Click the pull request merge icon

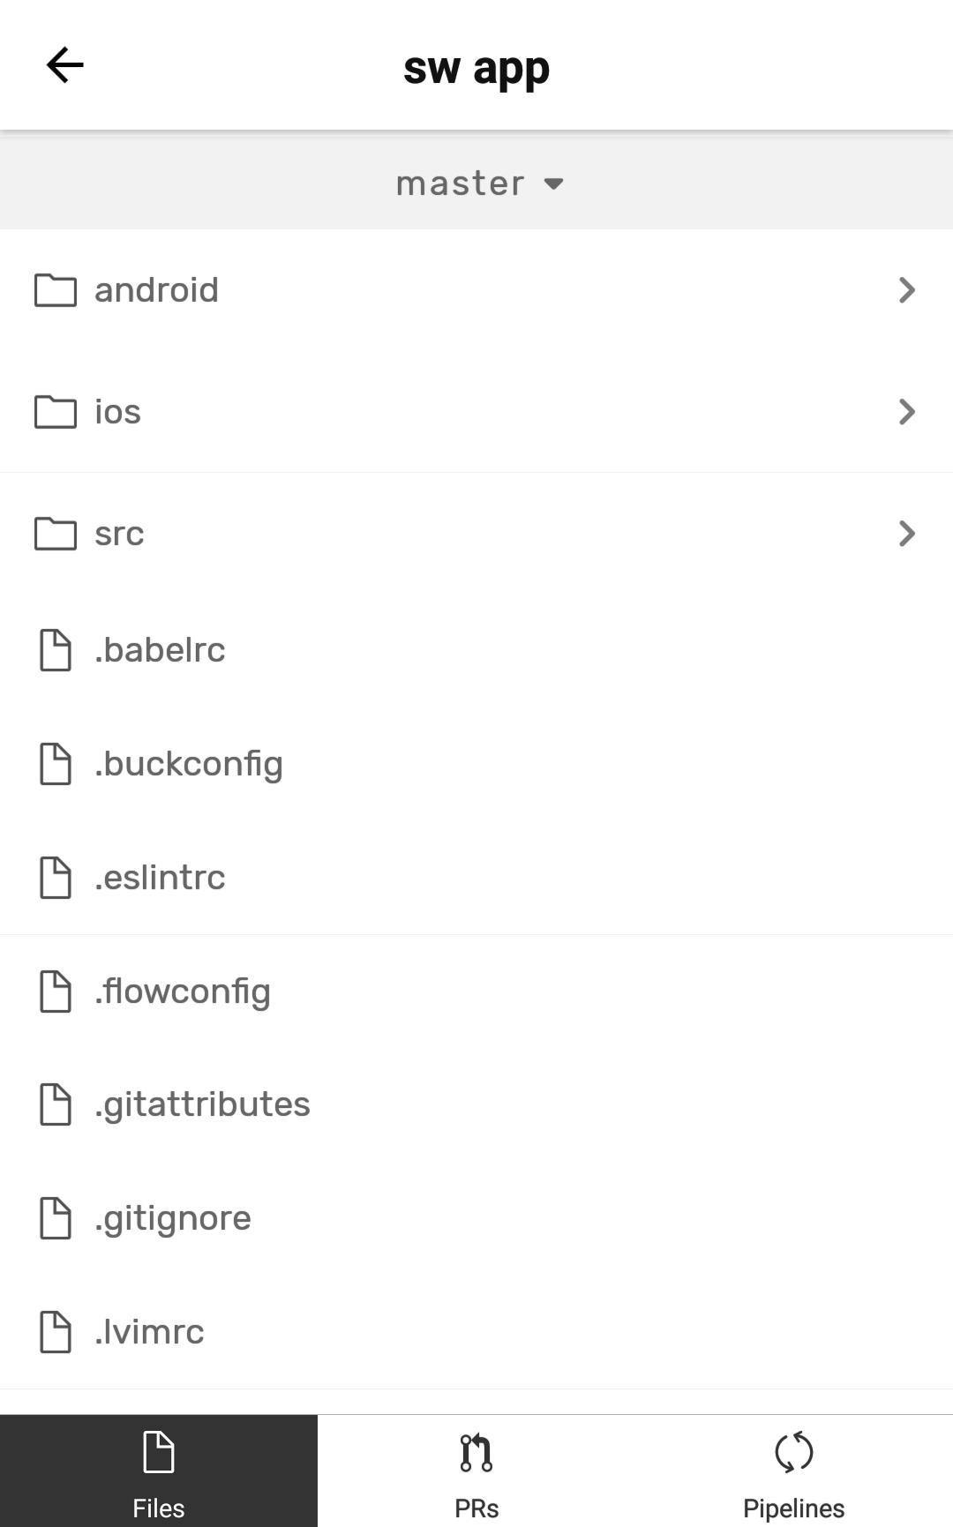pos(476,1452)
